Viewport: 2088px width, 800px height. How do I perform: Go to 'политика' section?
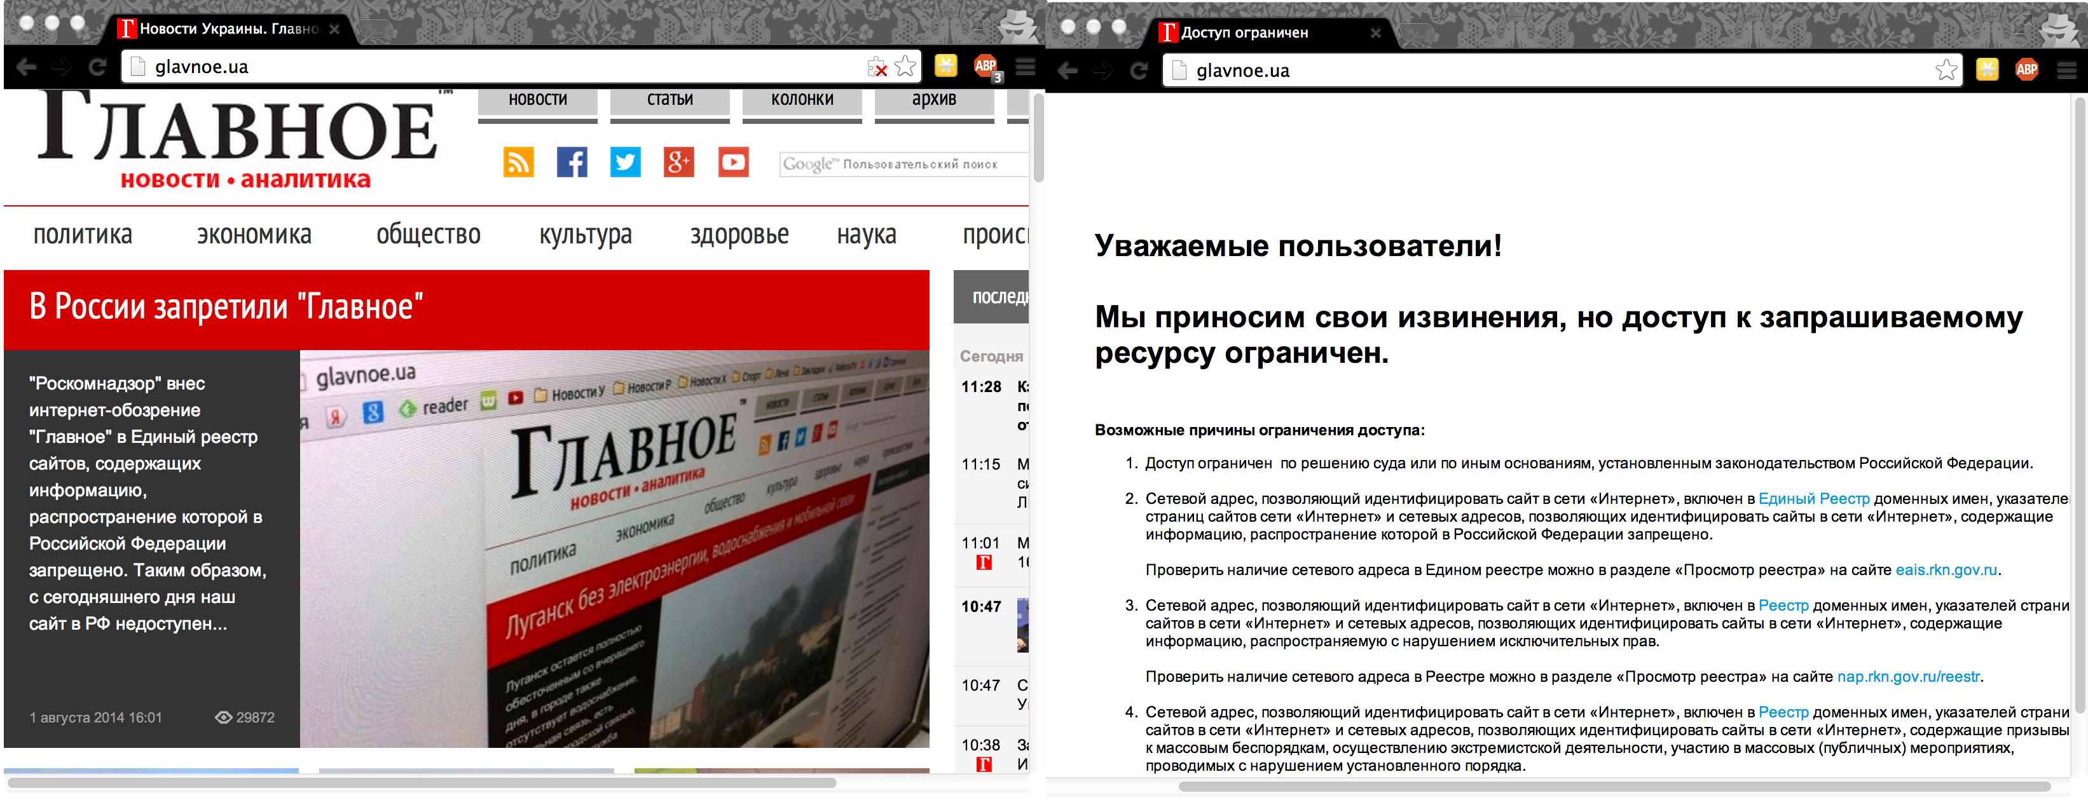click(x=83, y=235)
